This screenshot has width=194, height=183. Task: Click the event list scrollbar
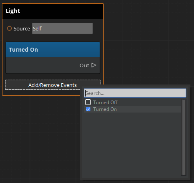(184, 137)
